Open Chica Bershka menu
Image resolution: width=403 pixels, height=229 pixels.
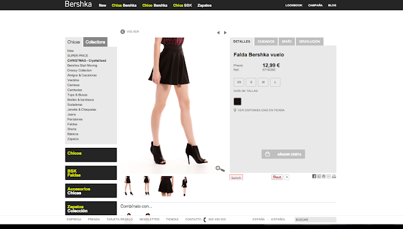(x=124, y=6)
